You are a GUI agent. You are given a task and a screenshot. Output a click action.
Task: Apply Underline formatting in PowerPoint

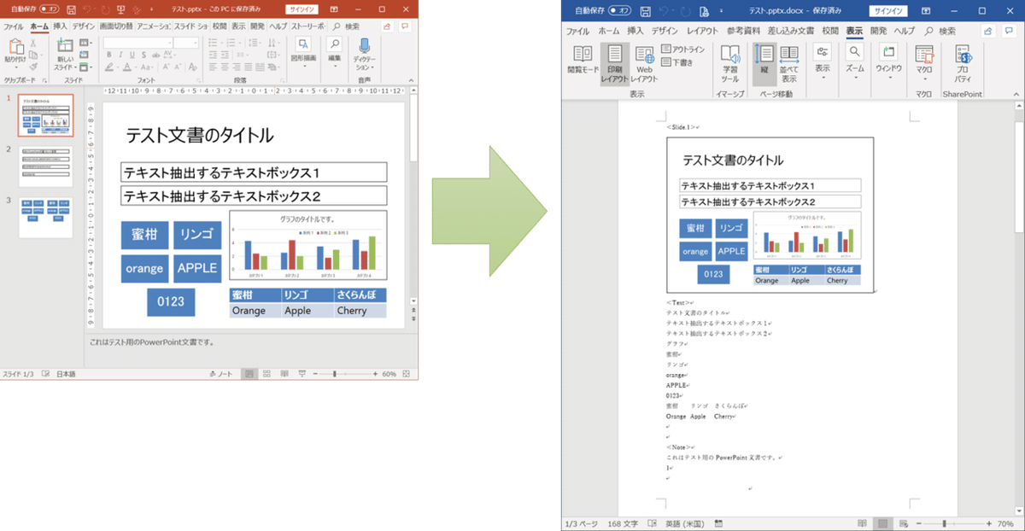tap(133, 55)
